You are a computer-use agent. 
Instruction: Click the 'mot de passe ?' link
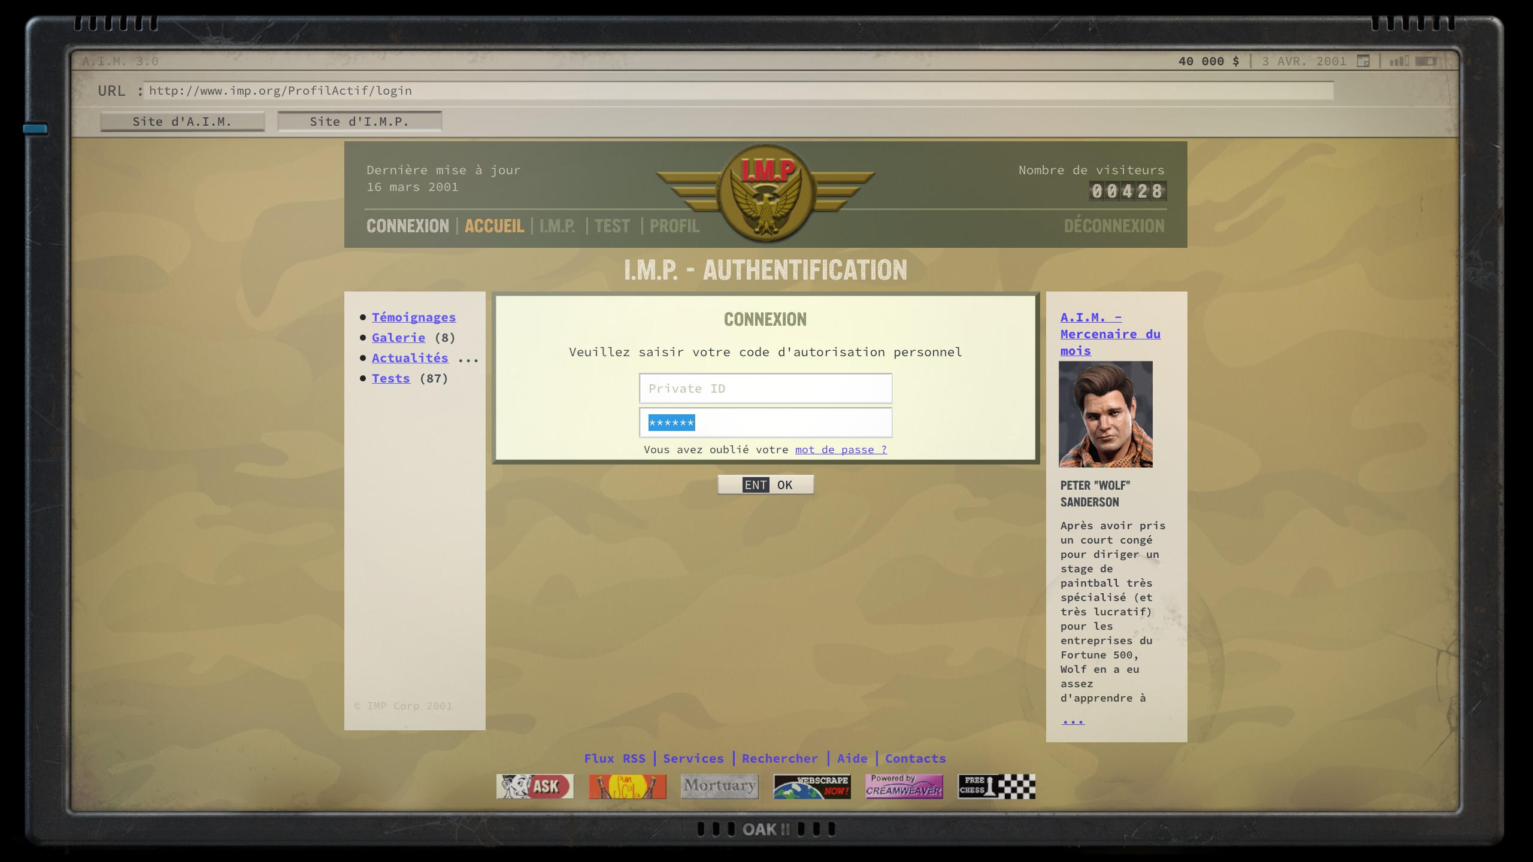841,450
